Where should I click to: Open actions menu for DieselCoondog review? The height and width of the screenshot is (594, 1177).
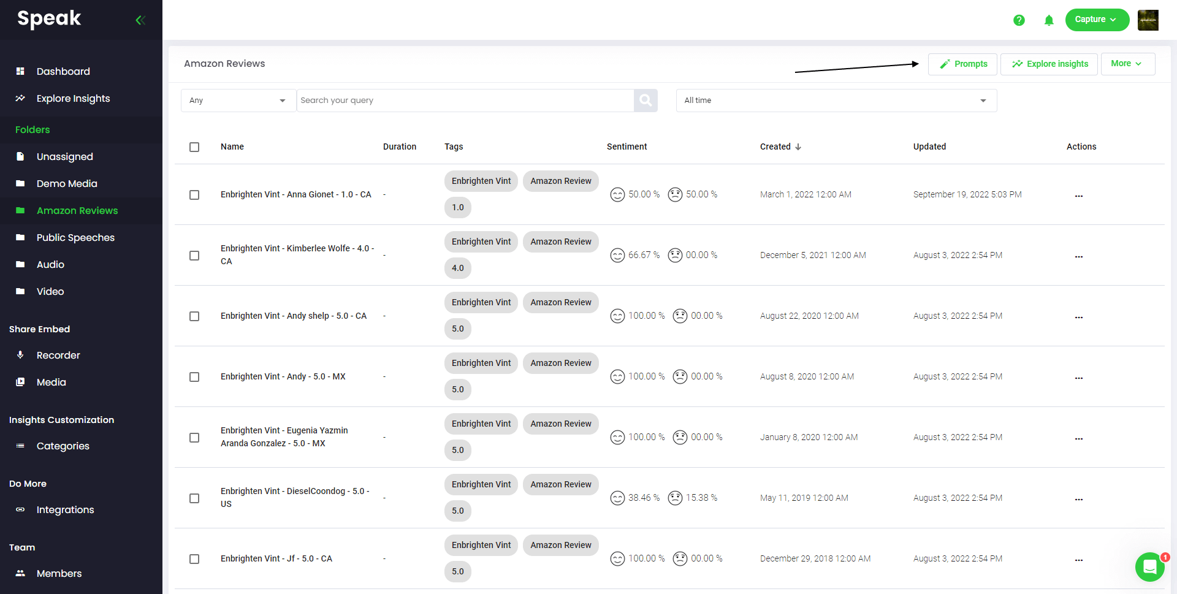[x=1078, y=499]
